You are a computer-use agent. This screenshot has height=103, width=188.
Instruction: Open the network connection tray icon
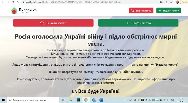[165, 100]
